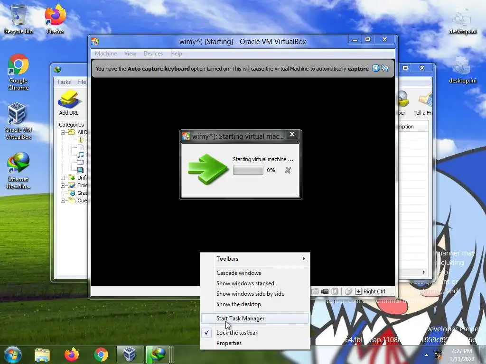Collapse the All Downloads category tree
The image size is (486, 364).
63,132
